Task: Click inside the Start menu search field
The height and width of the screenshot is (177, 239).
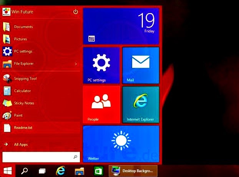Action: pos(41,157)
